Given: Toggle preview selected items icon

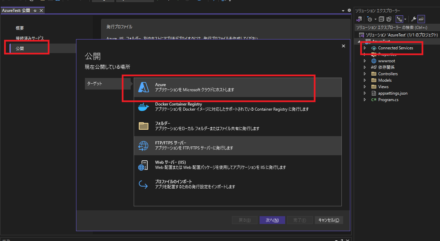Looking at the screenshot, I should pyautogui.click(x=421, y=19).
